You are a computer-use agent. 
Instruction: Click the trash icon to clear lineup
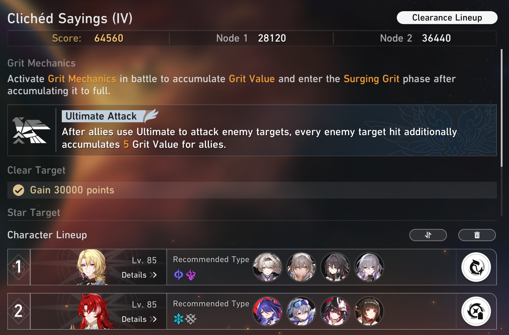[477, 235]
